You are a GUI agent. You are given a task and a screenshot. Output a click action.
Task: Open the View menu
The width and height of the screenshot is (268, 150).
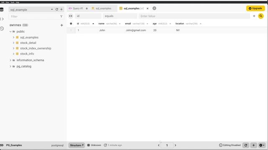point(8,2)
